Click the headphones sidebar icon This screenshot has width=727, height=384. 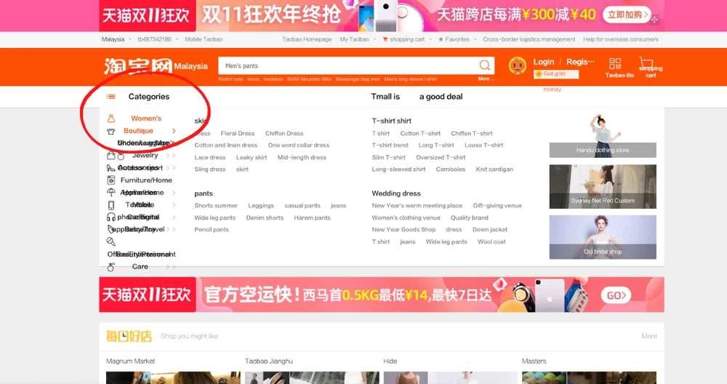coord(111,217)
